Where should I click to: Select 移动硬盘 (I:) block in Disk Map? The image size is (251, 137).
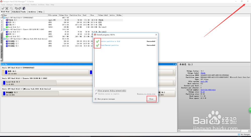(31, 94)
